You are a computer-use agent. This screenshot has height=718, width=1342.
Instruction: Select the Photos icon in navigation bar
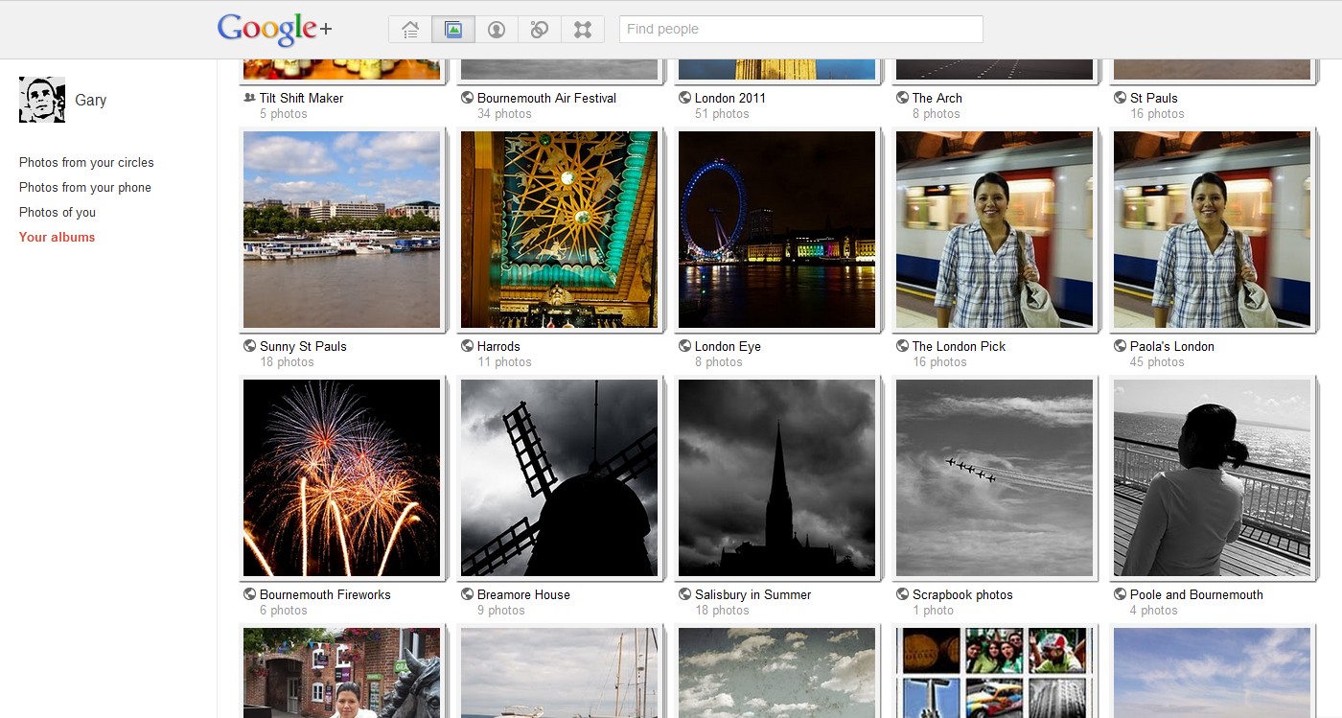pyautogui.click(x=453, y=30)
